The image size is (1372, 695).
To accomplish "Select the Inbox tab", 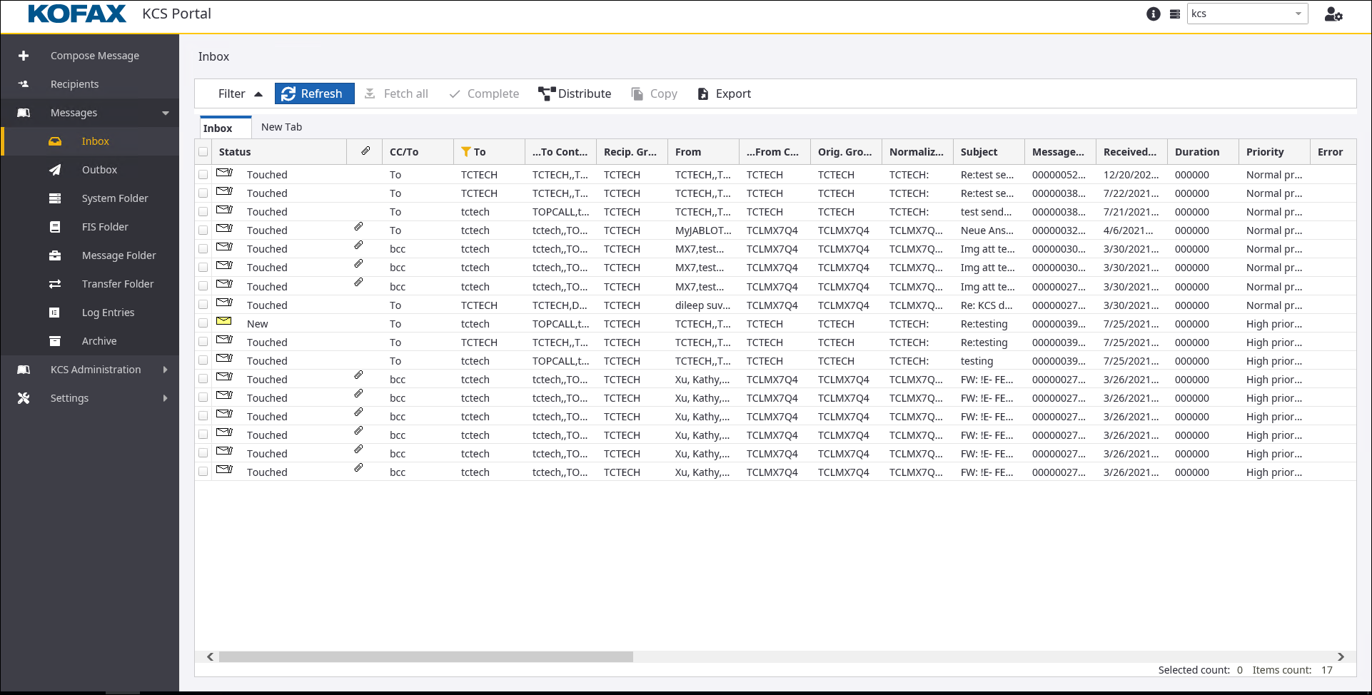I will coord(225,128).
